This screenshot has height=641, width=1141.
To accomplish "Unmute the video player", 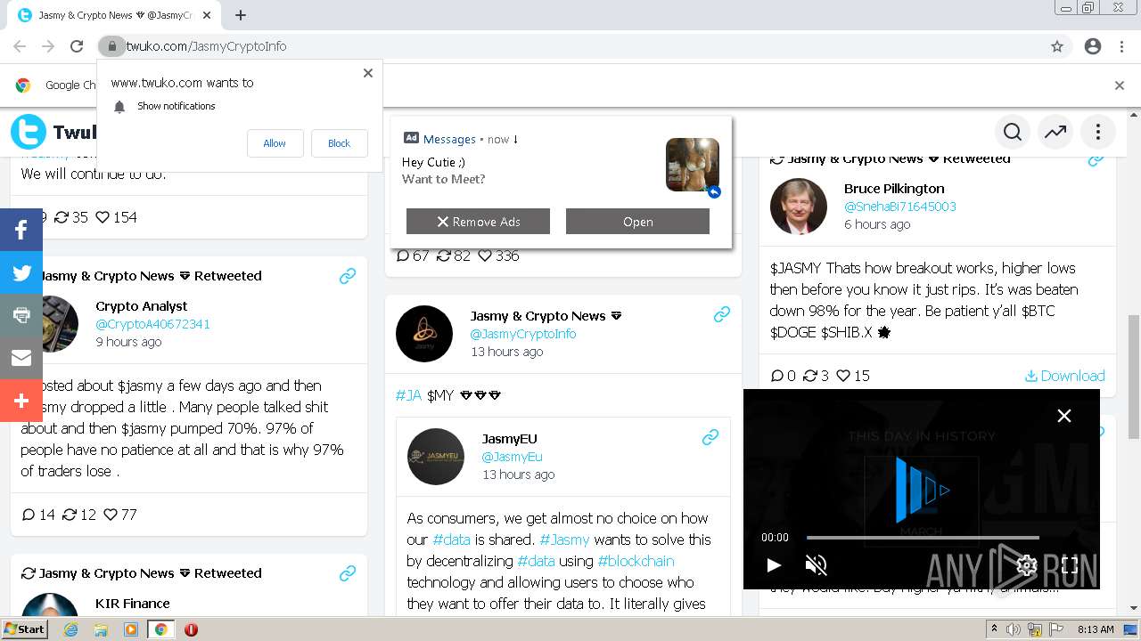I will click(x=816, y=564).
